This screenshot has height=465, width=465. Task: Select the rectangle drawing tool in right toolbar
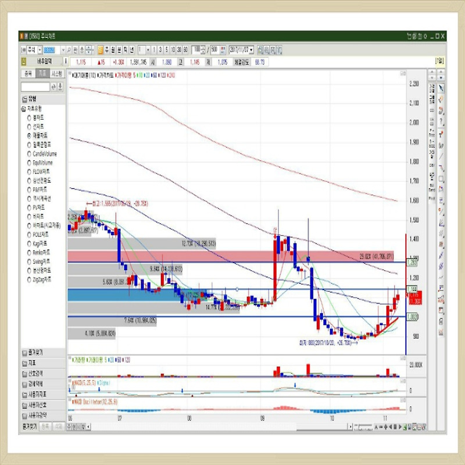coord(441,179)
